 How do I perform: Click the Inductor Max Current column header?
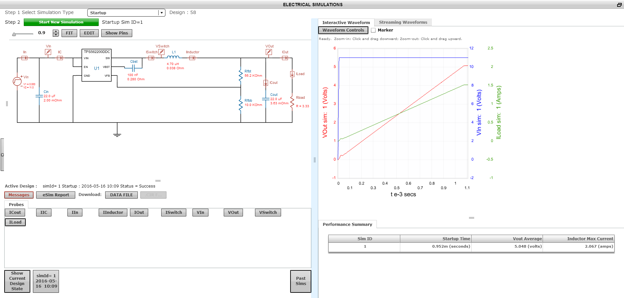578,239
